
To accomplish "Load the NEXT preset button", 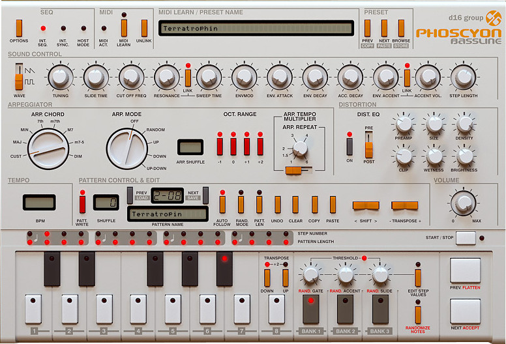I will coord(384,28).
